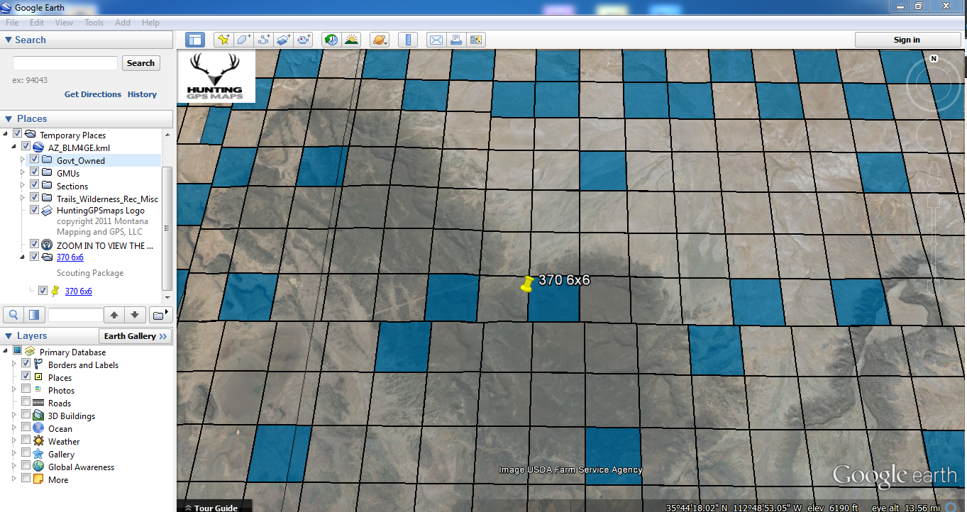Open the add folder button below Places
The height and width of the screenshot is (512, 967).
(160, 314)
